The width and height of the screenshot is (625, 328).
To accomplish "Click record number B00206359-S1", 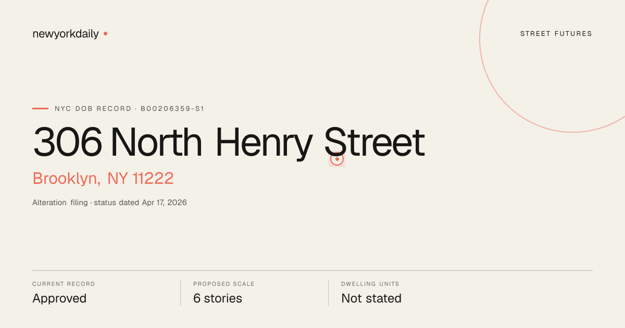I will point(172,109).
